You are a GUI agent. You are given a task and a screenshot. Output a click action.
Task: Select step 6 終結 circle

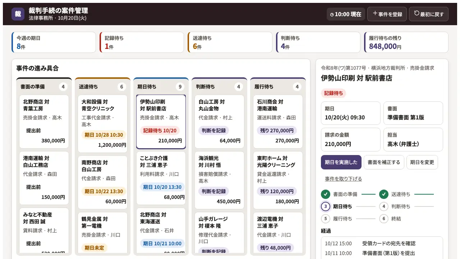pyautogui.click(x=384, y=218)
